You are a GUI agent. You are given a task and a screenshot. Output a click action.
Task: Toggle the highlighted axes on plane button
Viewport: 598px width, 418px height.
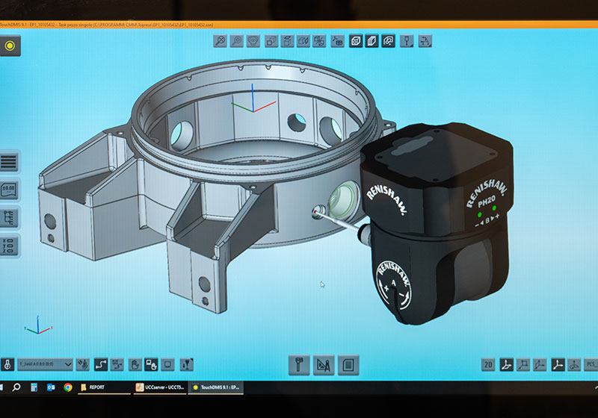[x=507, y=365]
